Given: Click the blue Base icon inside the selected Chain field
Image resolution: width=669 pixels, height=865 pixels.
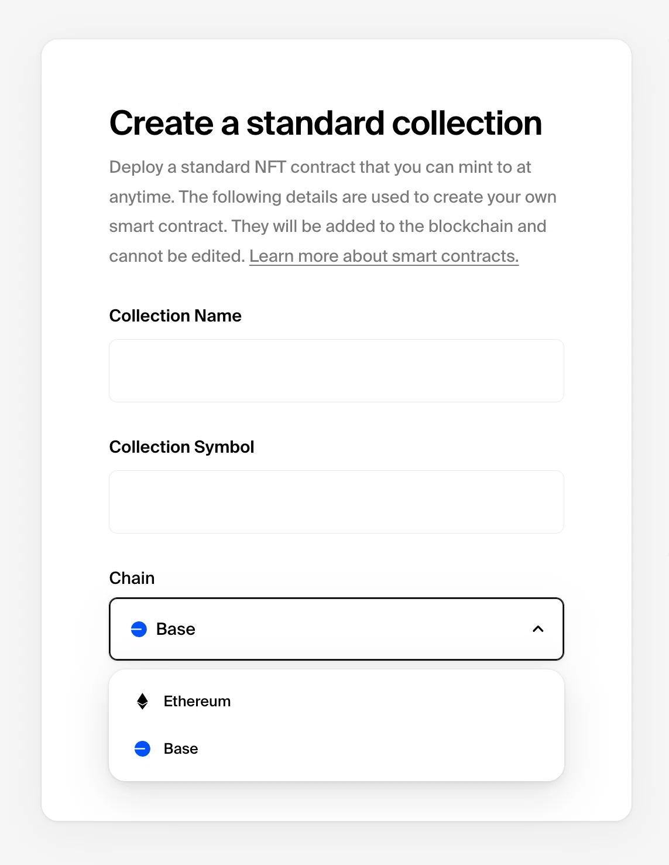Looking at the screenshot, I should [x=139, y=629].
